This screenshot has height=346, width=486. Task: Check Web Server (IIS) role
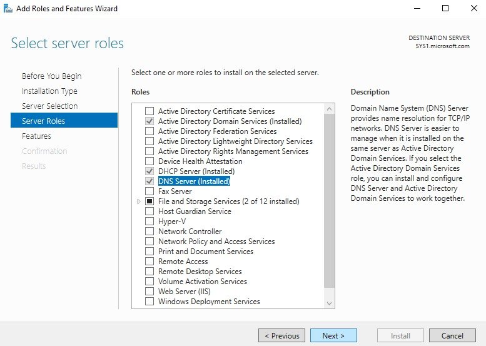coord(149,291)
